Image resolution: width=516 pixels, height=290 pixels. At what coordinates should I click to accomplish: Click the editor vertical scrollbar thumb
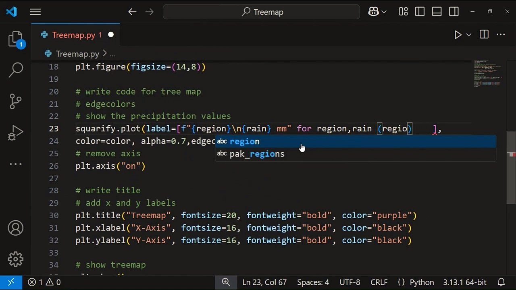511,168
